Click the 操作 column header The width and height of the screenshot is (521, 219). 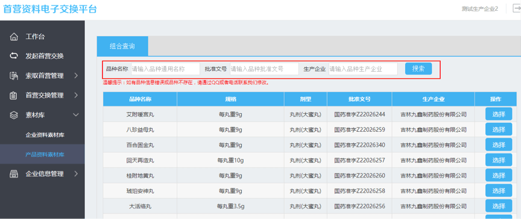pos(496,99)
